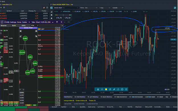178x111 pixels.
Task: Toggle the TIME HISTOGRAM indicator
Action: [x=136, y=97]
